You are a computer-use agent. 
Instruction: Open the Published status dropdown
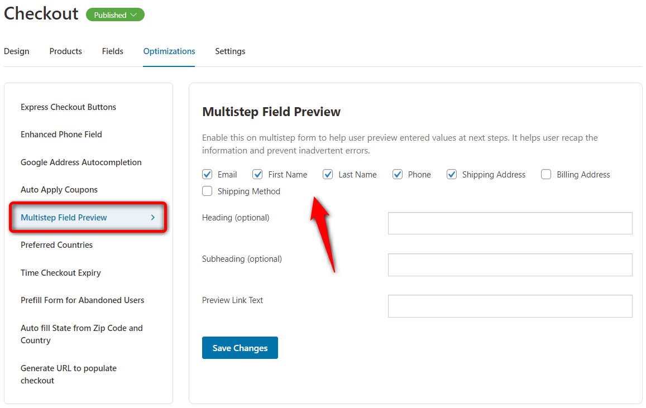point(115,15)
